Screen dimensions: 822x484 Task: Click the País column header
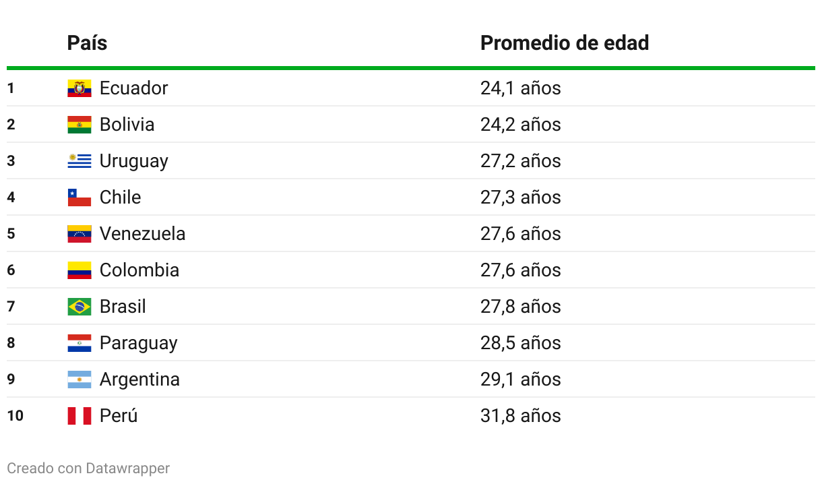click(87, 43)
